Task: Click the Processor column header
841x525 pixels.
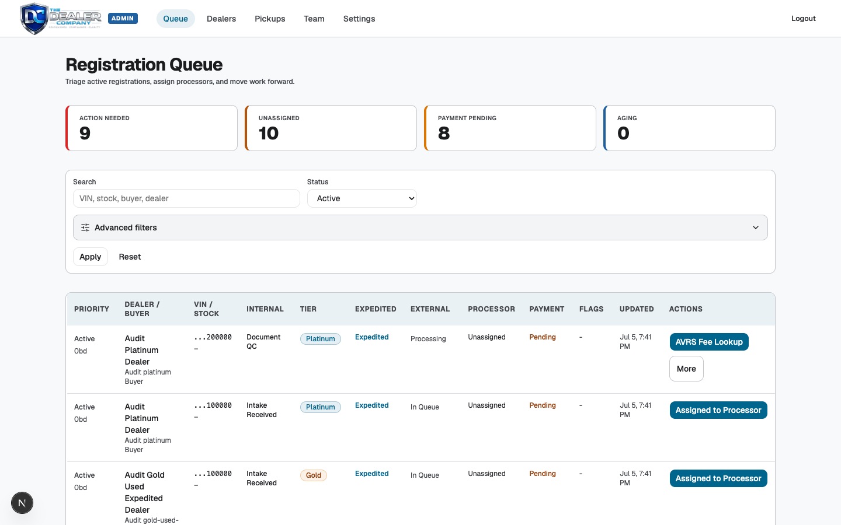Action: point(491,309)
